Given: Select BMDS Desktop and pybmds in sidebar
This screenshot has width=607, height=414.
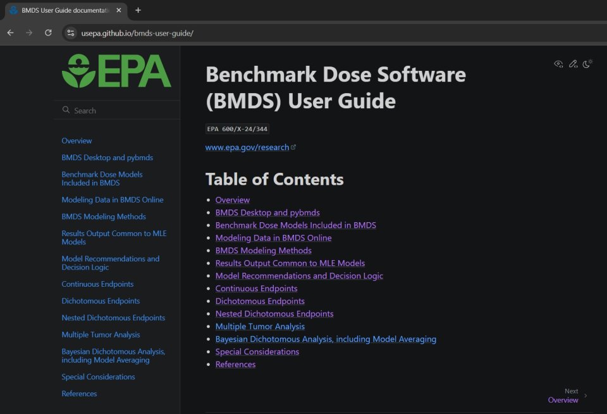Looking at the screenshot, I should [107, 157].
